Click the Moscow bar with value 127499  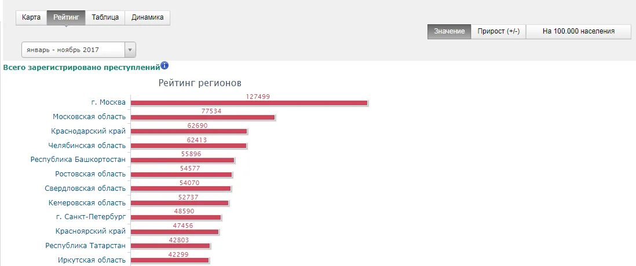(x=249, y=103)
